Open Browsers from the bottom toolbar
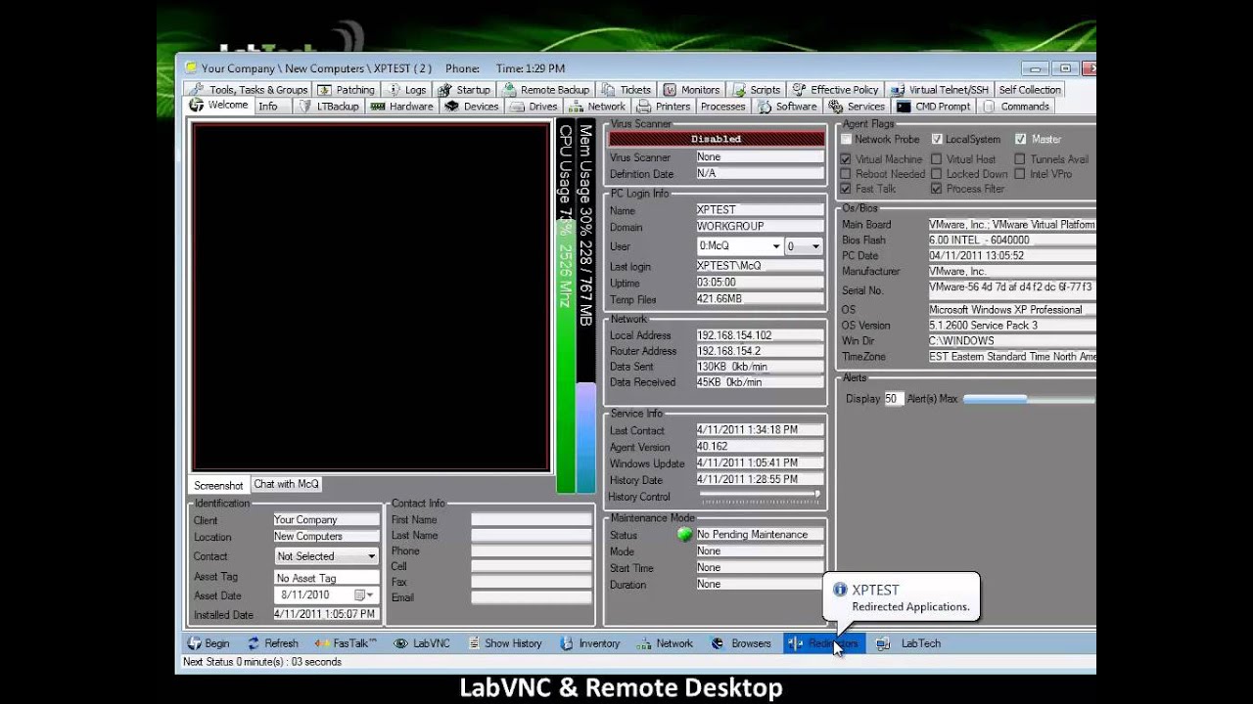This screenshot has width=1253, height=704. point(742,643)
